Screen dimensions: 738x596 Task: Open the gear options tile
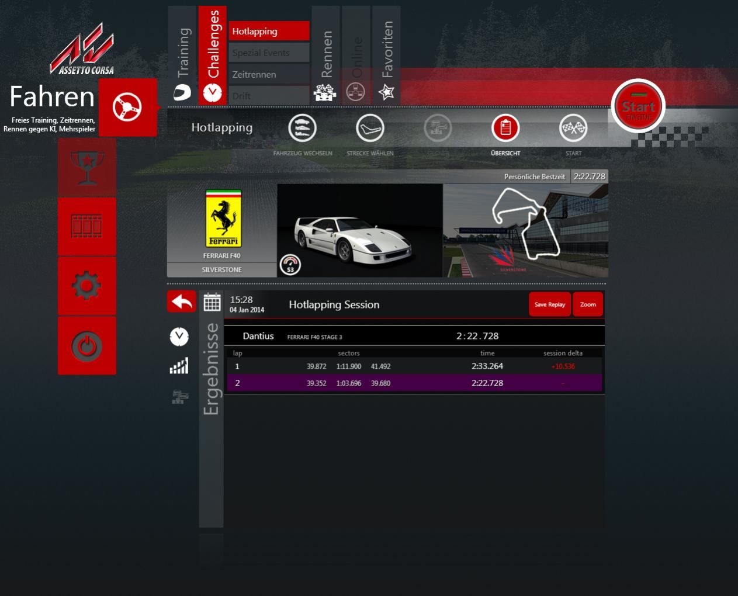(86, 286)
